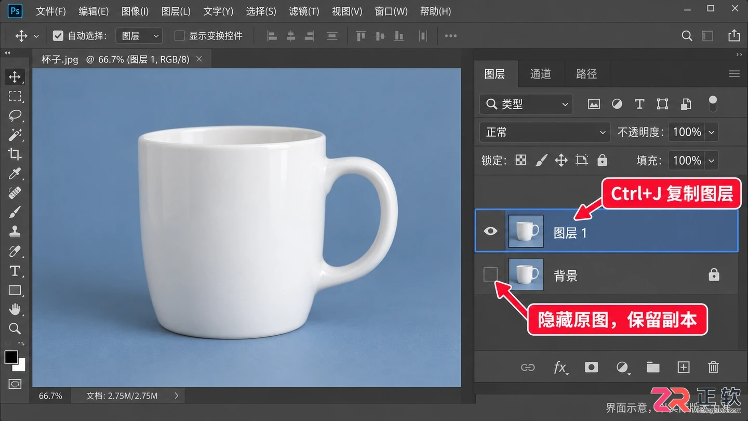Hide 图层 1 with eye icon
The width and height of the screenshot is (748, 421).
[x=490, y=231]
